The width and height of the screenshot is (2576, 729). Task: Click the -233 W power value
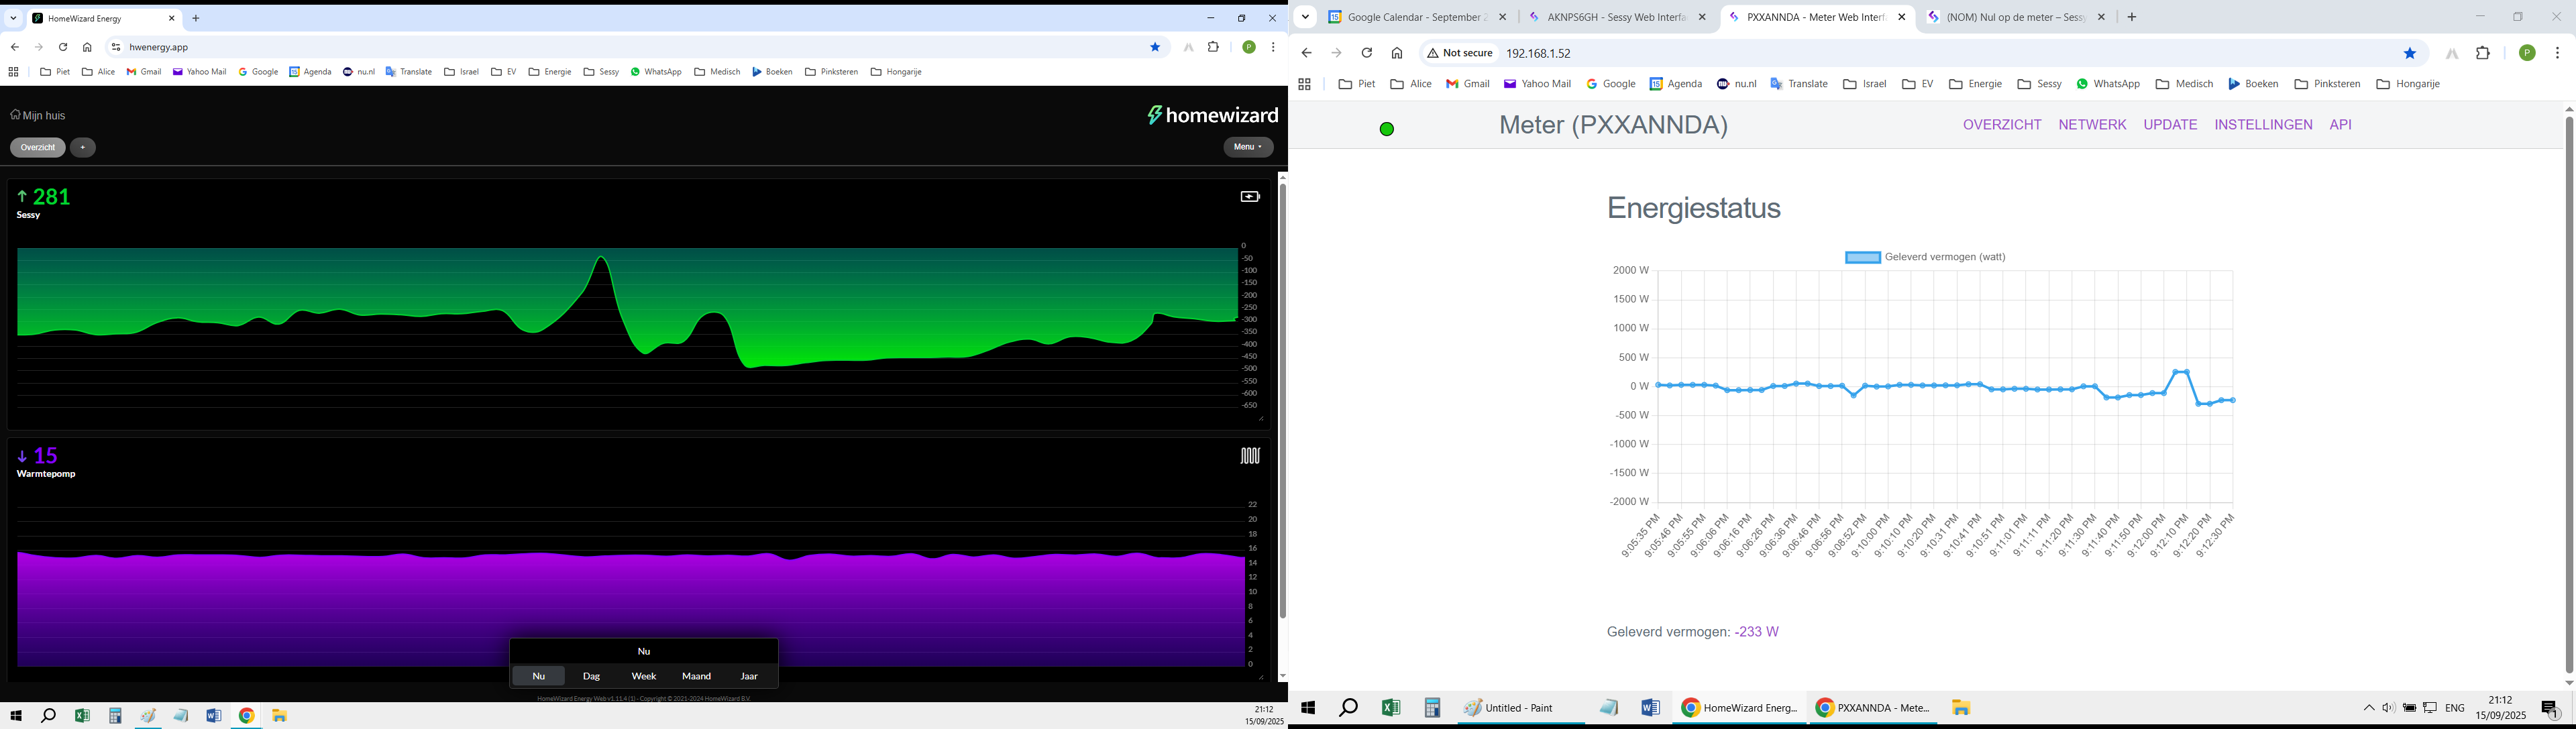pos(1756,632)
